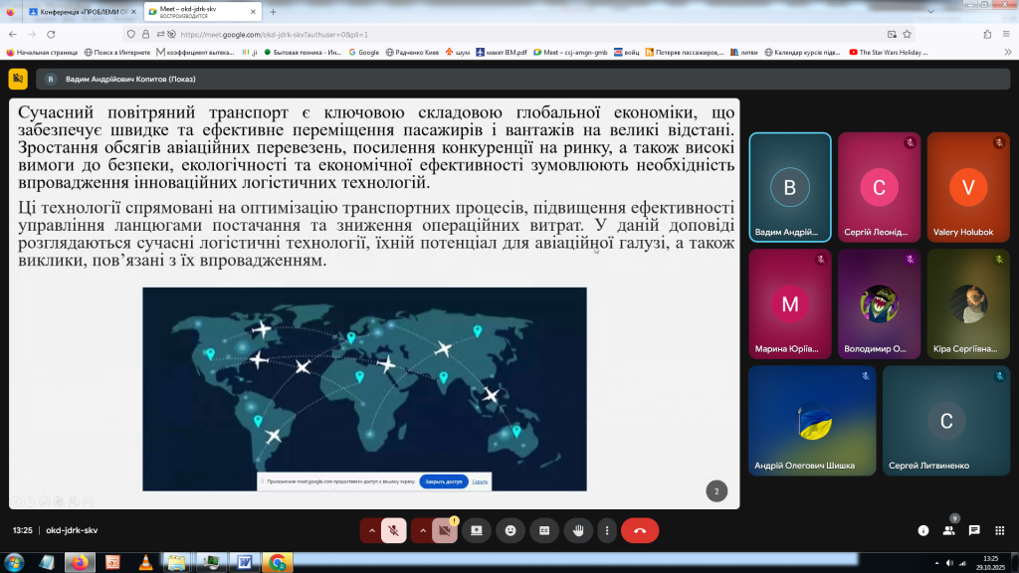Toggle the disabled camera button
Image resolution: width=1019 pixels, height=573 pixels.
click(445, 530)
